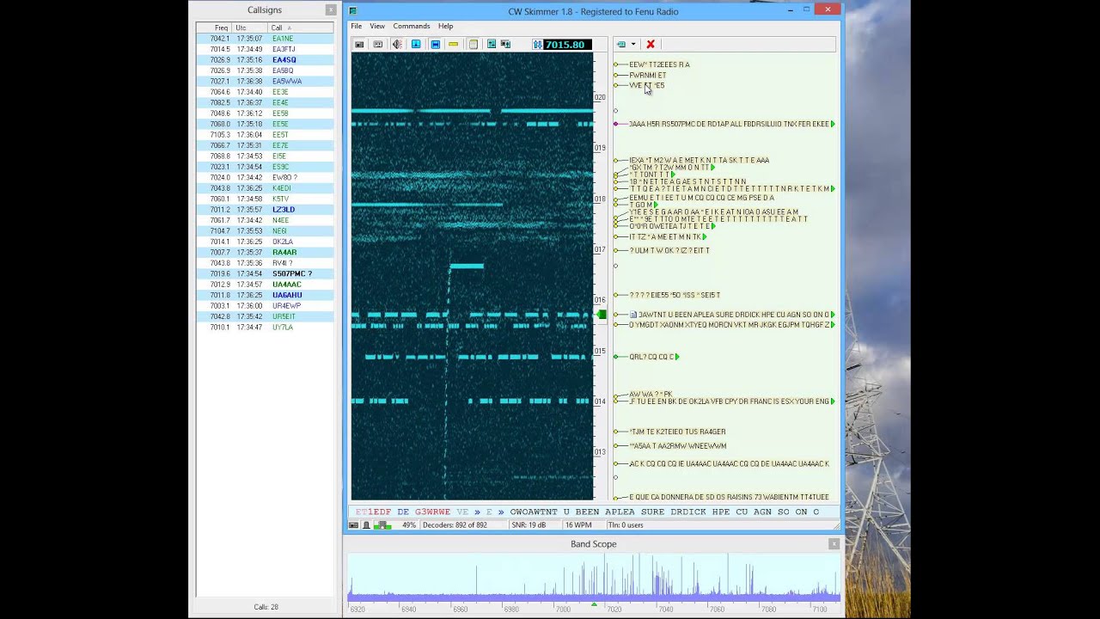Screen dimensions: 1100x619
Task: Click text G3WRWE in decoder text bar
Action: point(432,512)
